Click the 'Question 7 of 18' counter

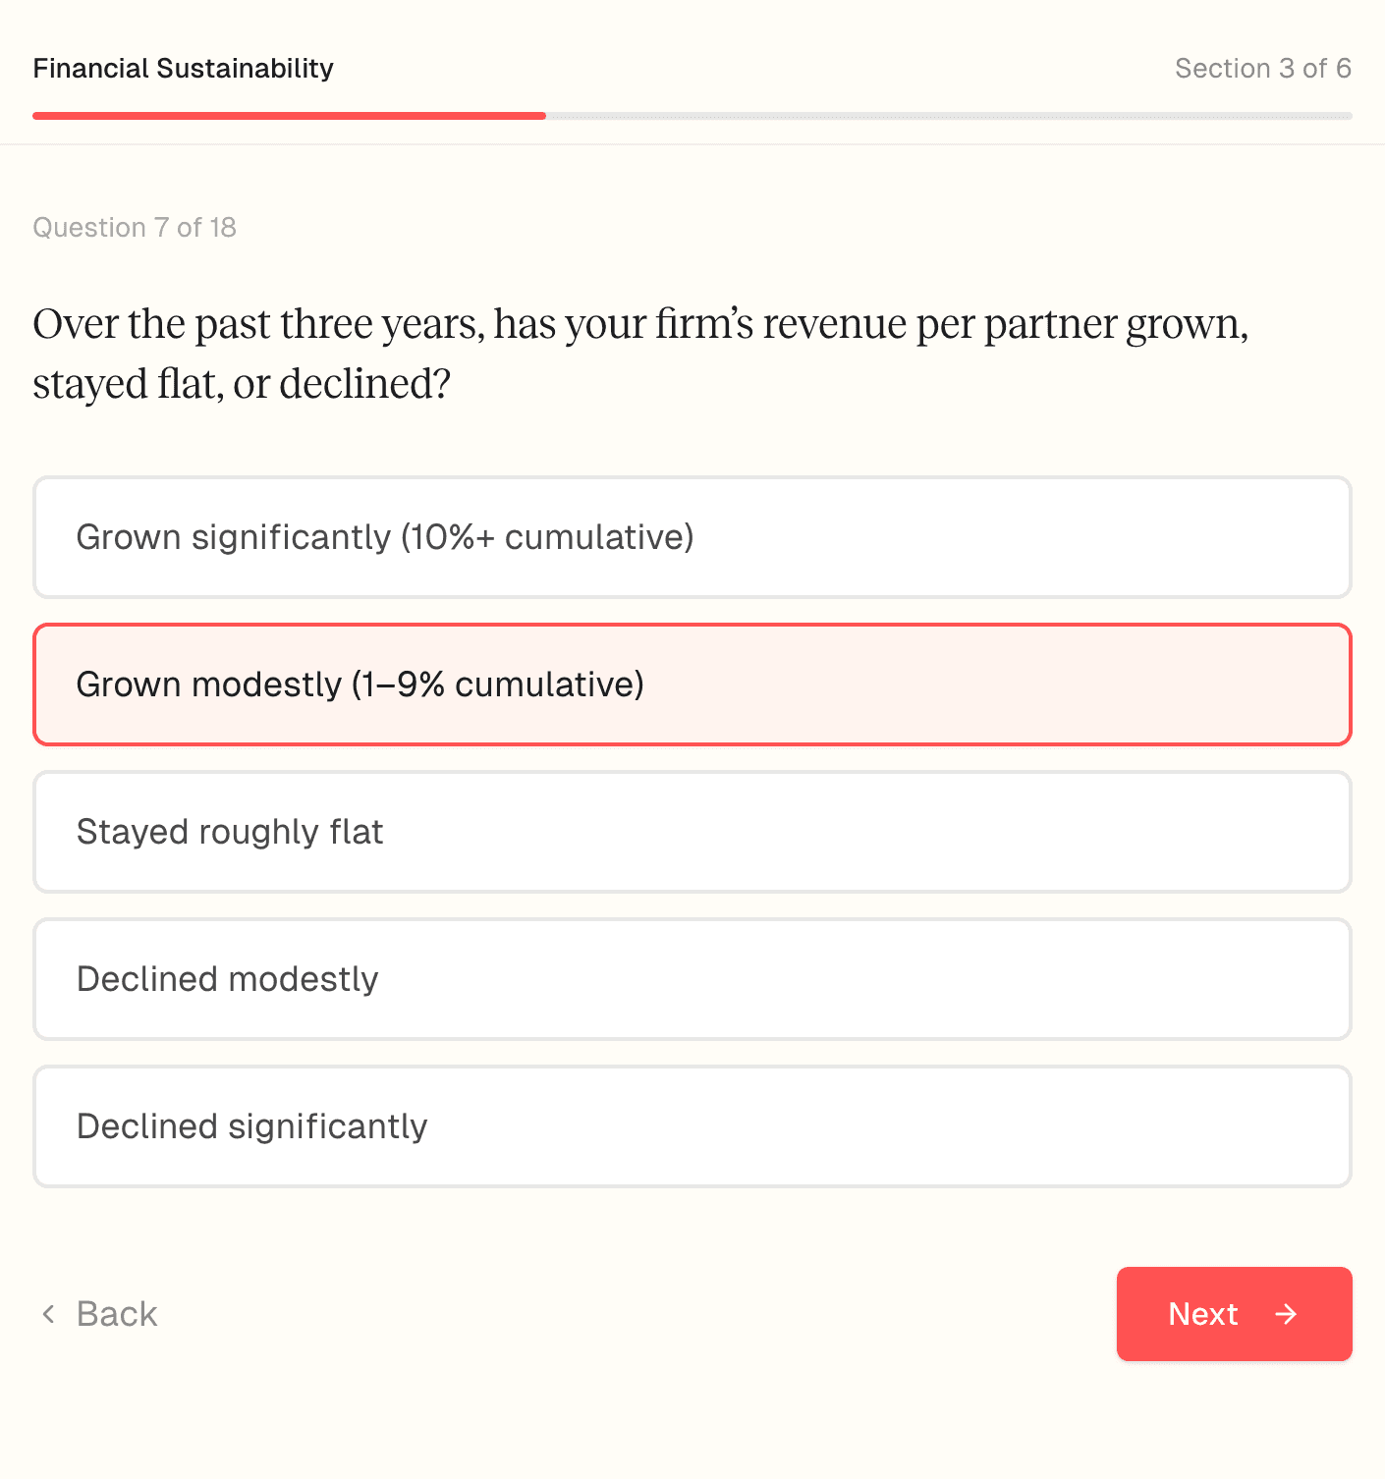pyautogui.click(x=135, y=227)
